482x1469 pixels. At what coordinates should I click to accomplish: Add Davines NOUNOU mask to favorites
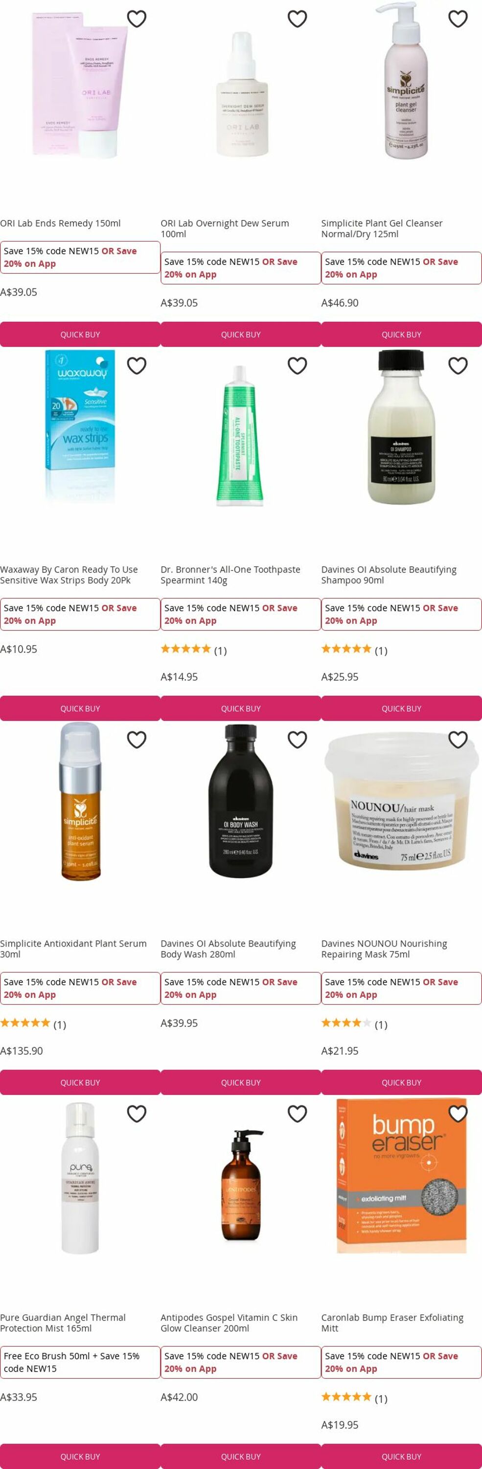pos(458,739)
